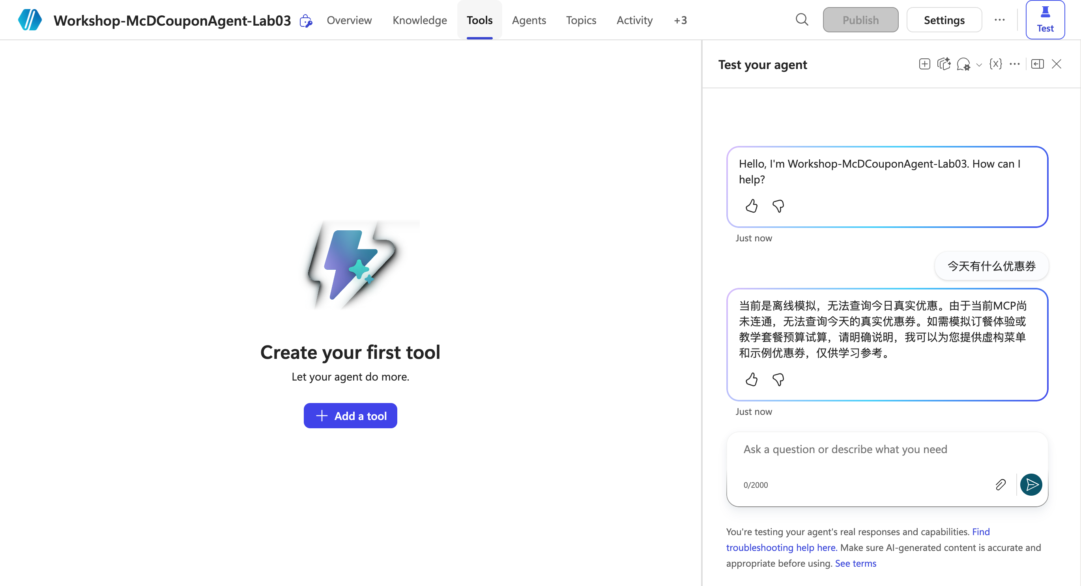Thumbs down the Hello greeting message
This screenshot has width=1081, height=586.
(778, 206)
